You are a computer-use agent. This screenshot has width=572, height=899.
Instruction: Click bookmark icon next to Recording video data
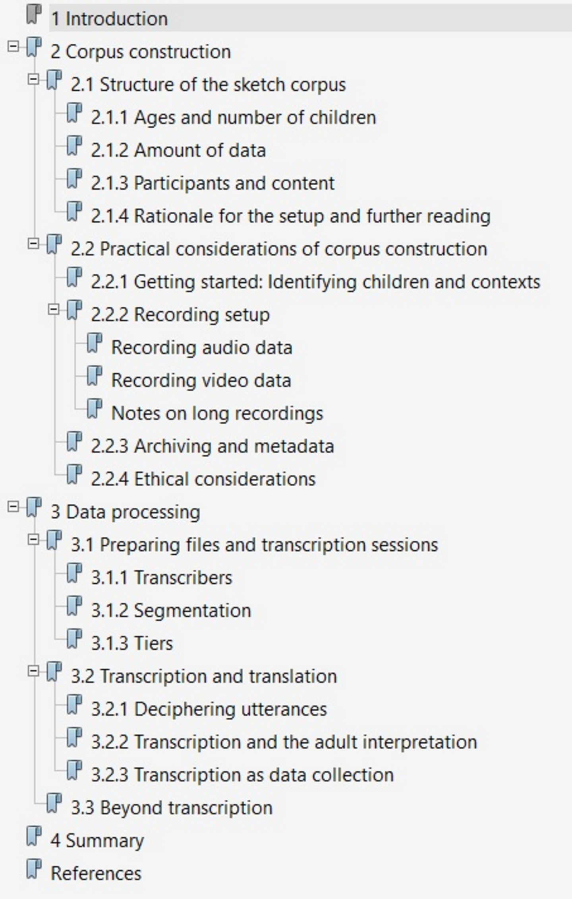pyautogui.click(x=95, y=376)
